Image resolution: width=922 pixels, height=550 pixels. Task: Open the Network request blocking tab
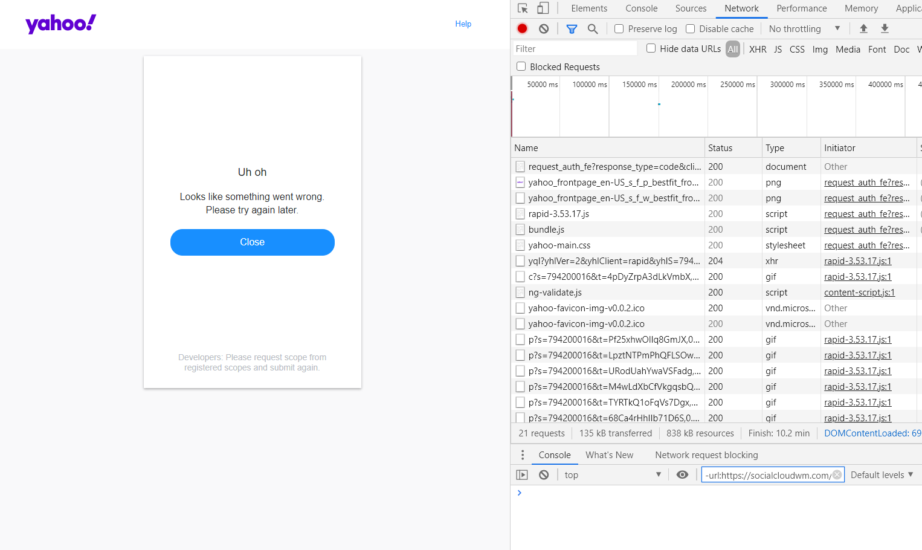click(x=706, y=455)
